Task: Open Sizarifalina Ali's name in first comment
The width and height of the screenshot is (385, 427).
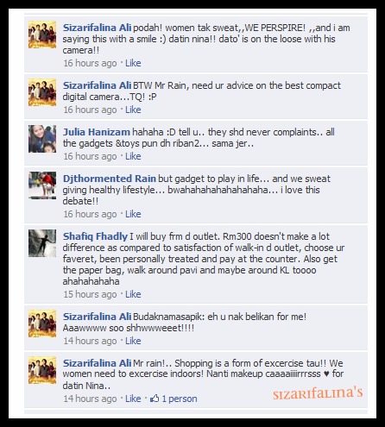Action: point(97,28)
